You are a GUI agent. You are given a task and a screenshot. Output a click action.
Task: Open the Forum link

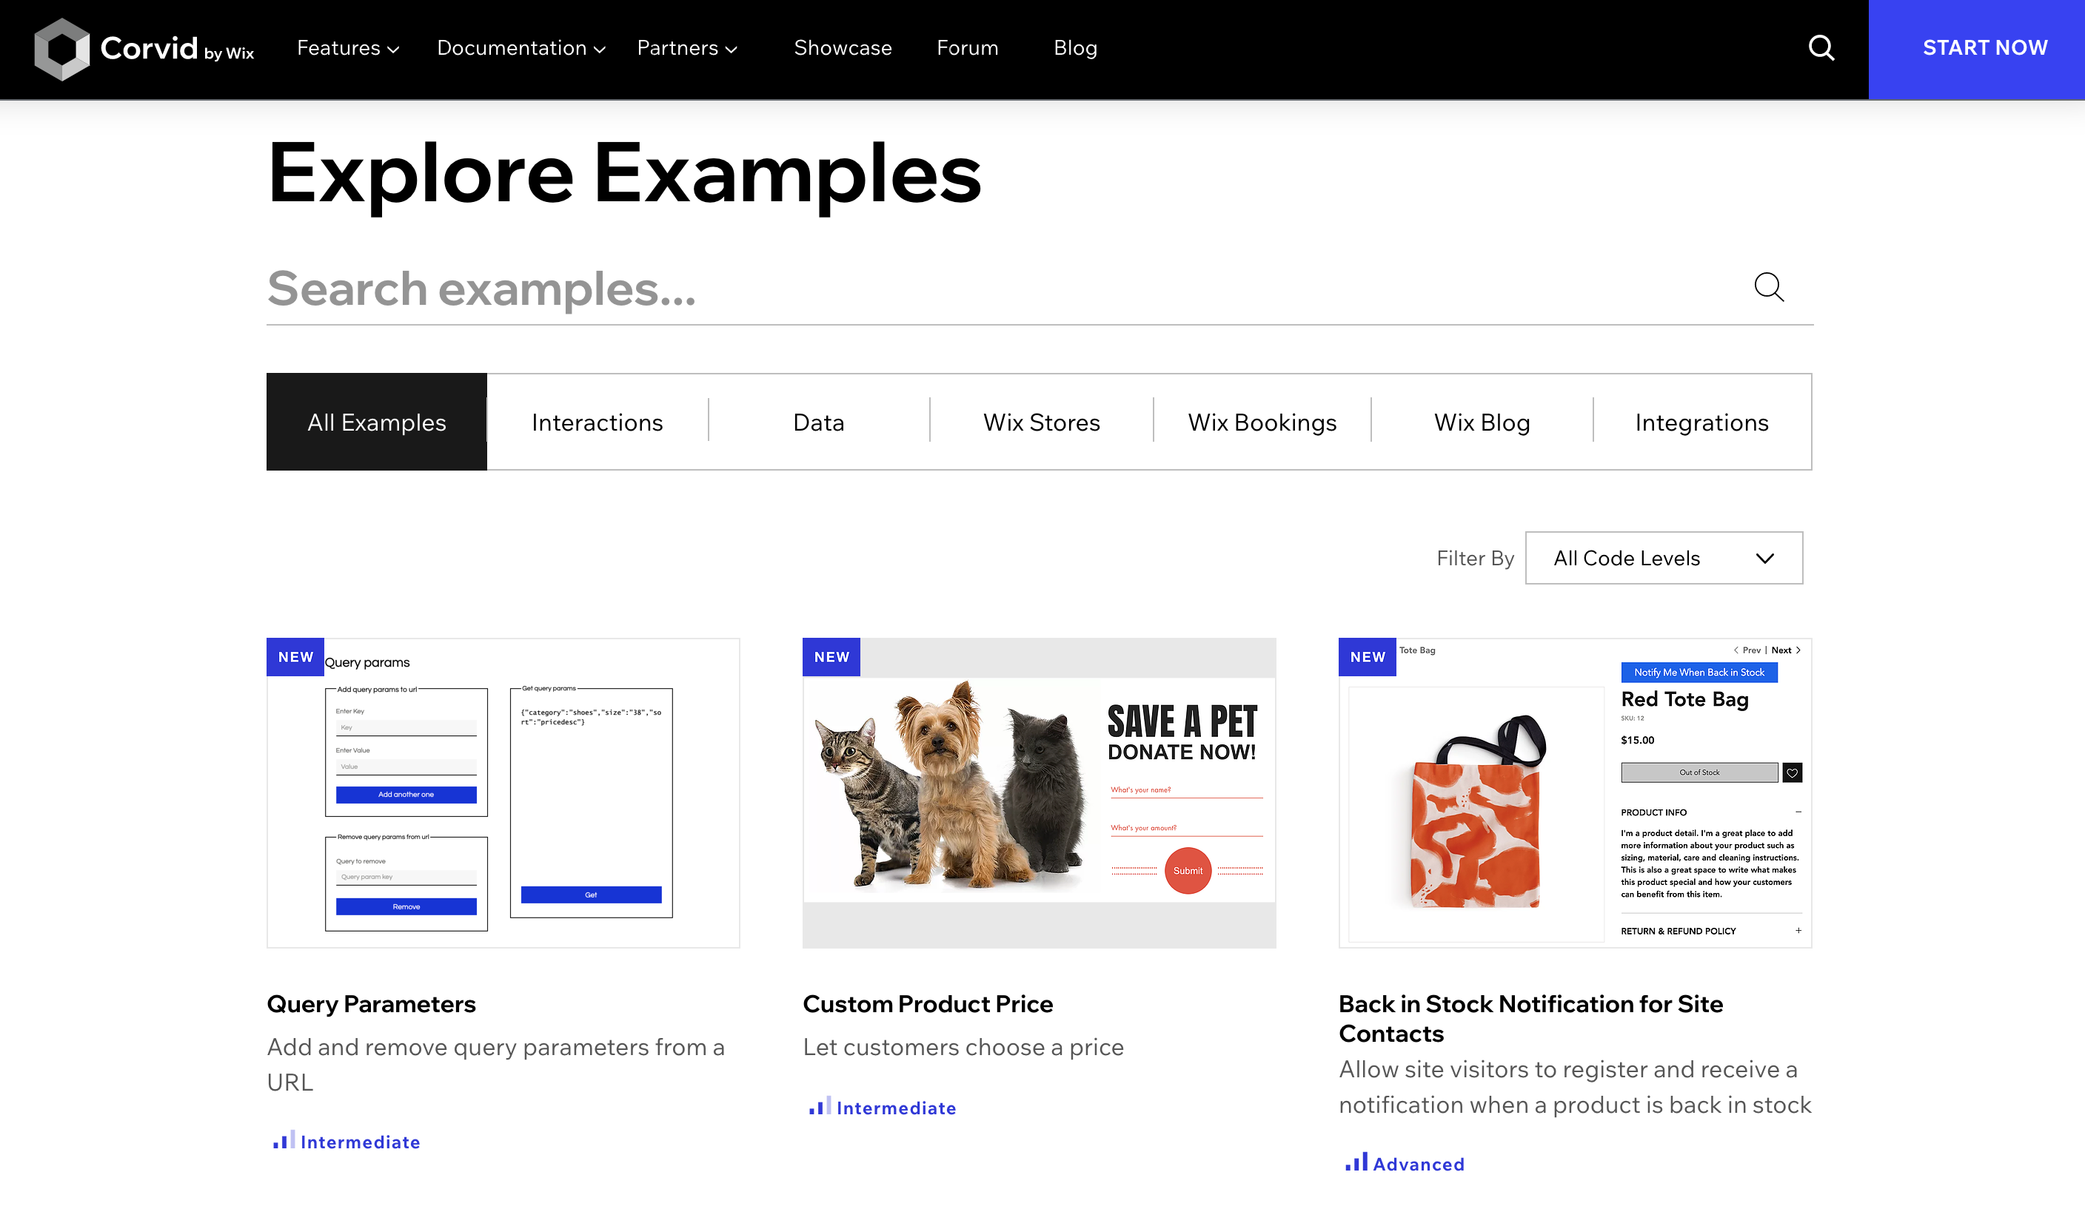[967, 48]
